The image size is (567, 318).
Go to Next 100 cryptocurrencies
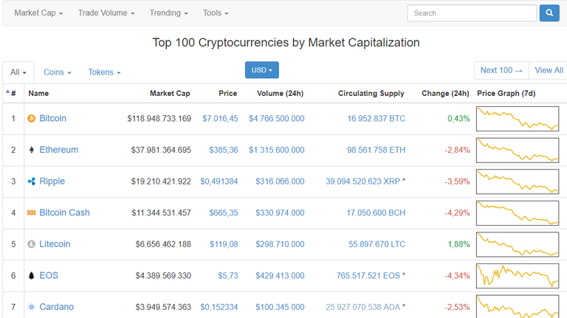pos(501,70)
